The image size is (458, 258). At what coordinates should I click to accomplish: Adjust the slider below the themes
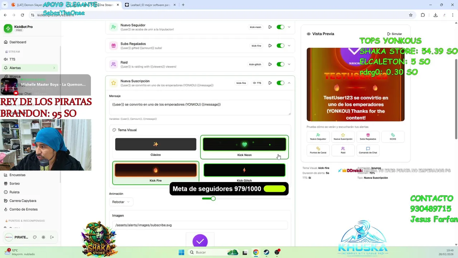click(x=213, y=198)
